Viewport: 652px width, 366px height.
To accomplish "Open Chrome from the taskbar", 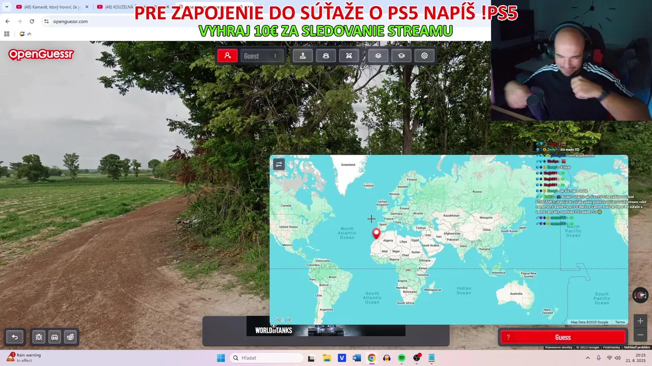I will point(371,358).
